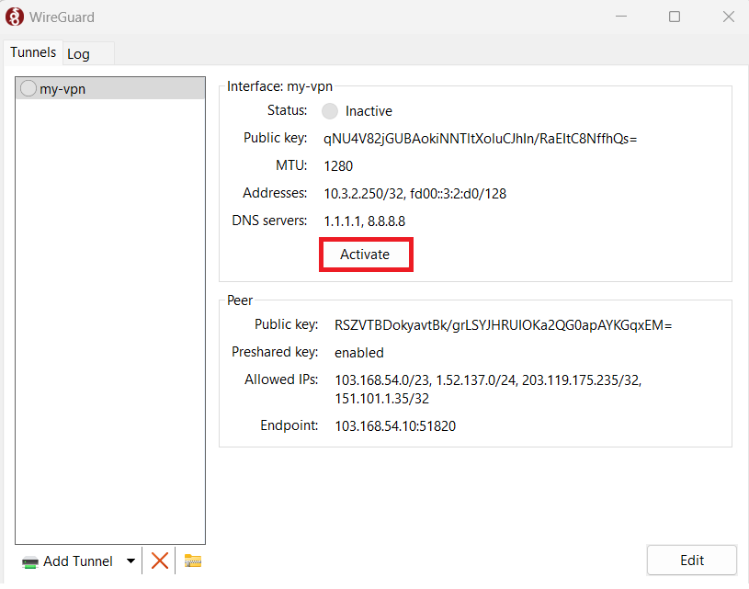Select the my-vpn tunnel in list
This screenshot has width=749, height=589.
point(110,89)
